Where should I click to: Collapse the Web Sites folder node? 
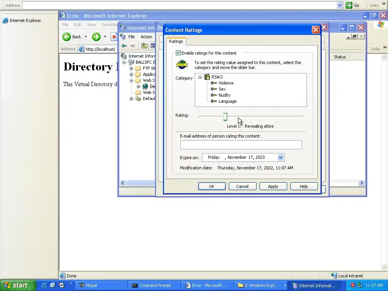tap(131, 80)
